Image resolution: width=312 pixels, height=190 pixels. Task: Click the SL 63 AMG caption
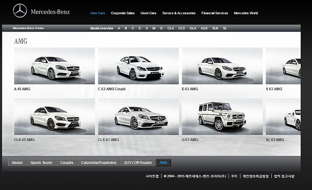coord(275,140)
